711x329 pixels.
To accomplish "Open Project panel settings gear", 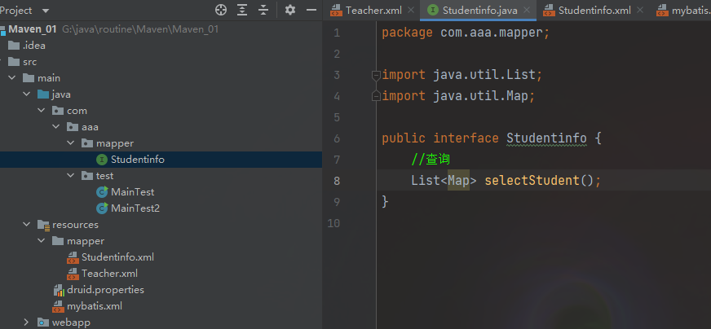I will tap(290, 10).
